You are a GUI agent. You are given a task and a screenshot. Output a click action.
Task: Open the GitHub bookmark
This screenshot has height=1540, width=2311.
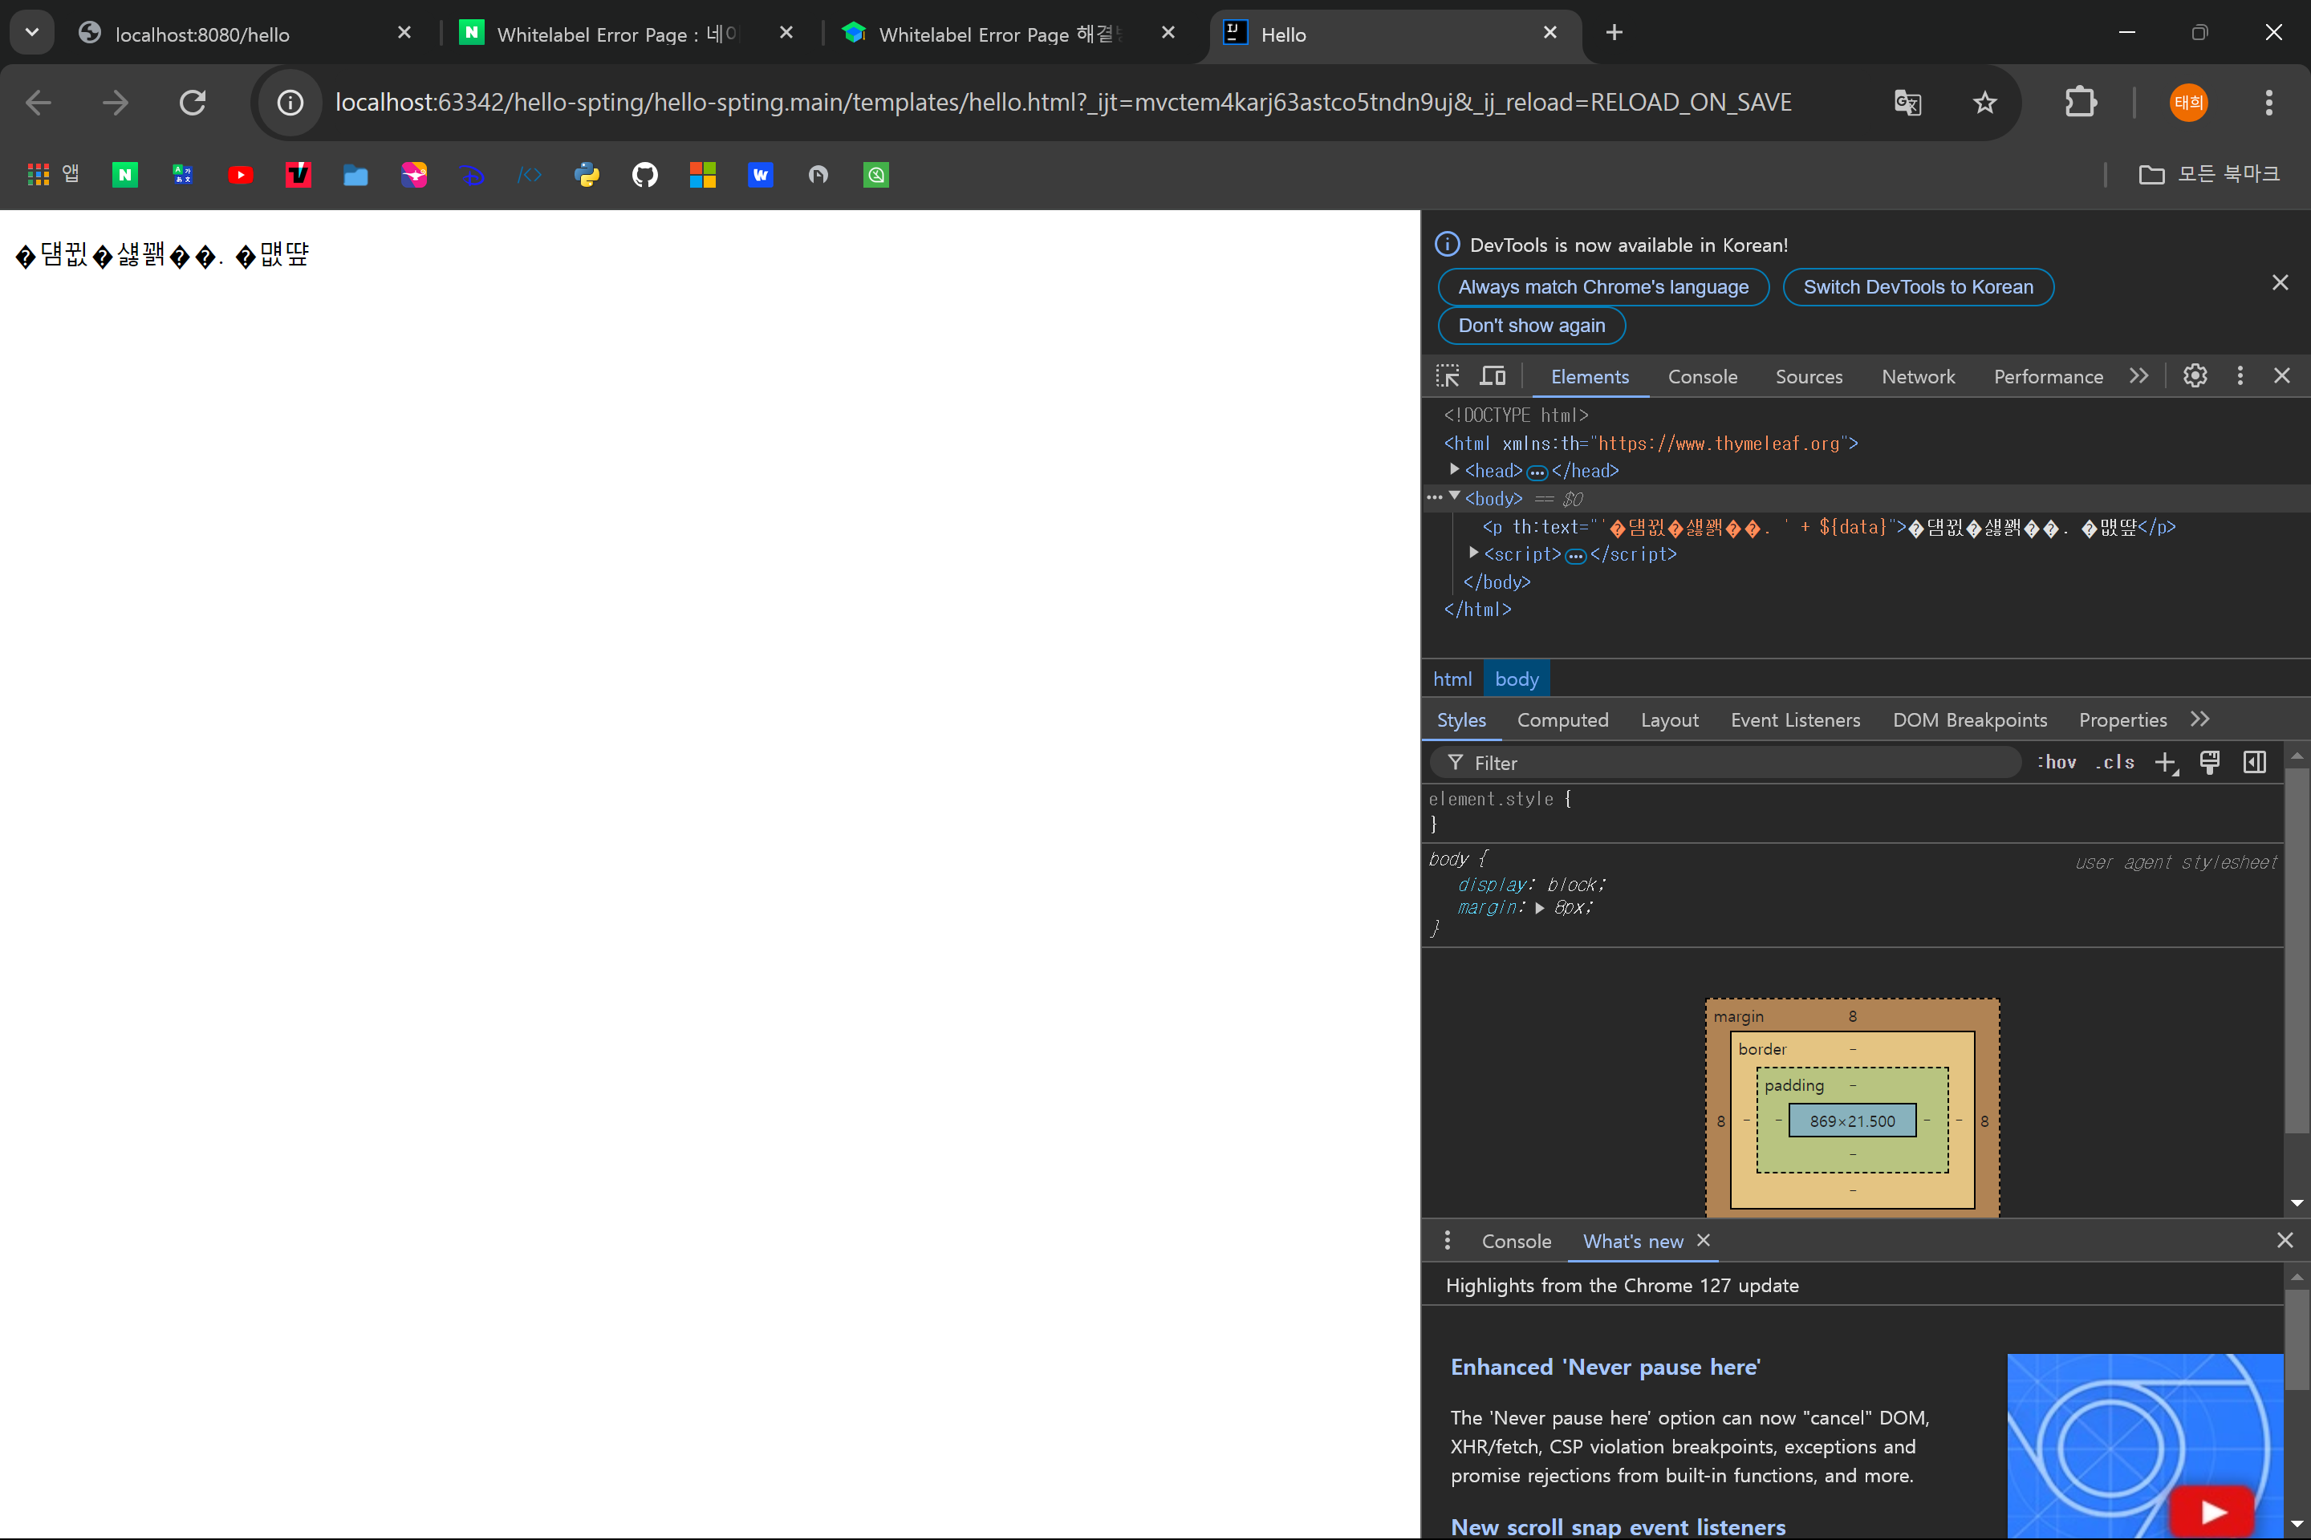[x=644, y=175]
